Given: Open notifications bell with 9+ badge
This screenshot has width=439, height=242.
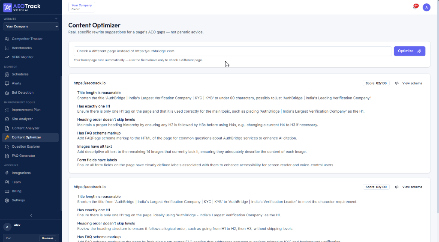Looking at the screenshot, I should tap(415, 7).
